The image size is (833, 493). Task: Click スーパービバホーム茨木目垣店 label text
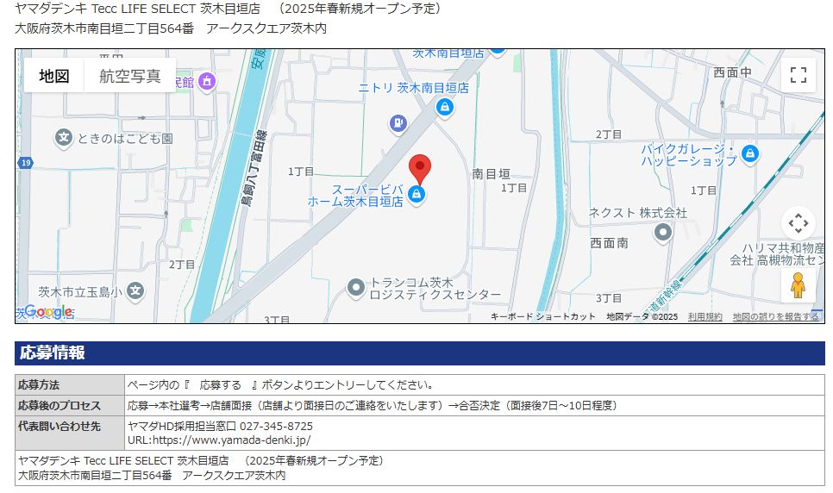coord(355,196)
